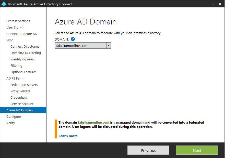Expand the domain dropdown arrow
The width and height of the screenshot is (225, 158).
(109, 46)
